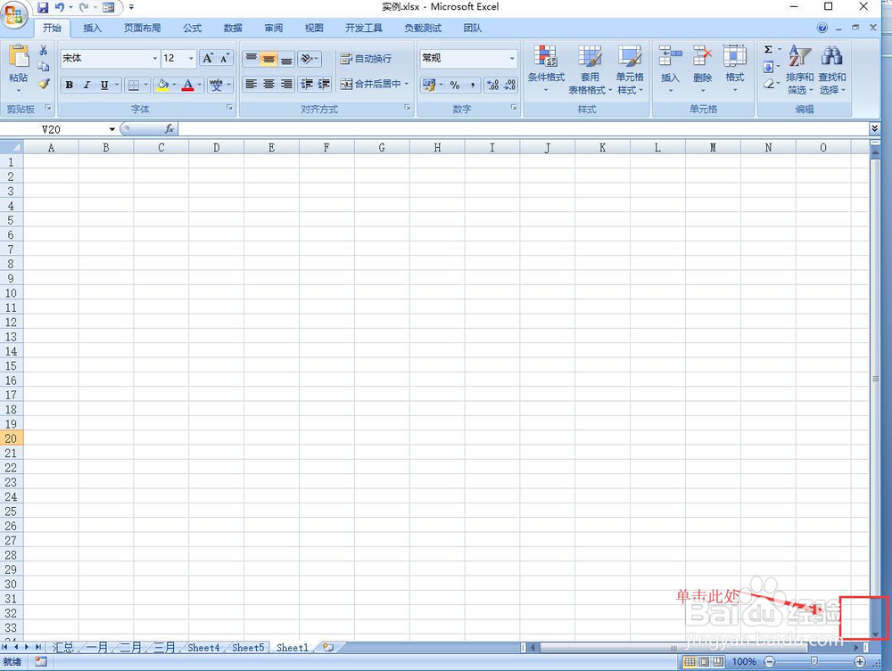Undo the last action

tap(59, 7)
